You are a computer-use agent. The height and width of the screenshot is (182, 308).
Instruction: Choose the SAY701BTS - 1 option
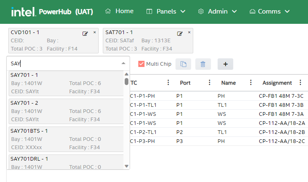(x=66, y=139)
